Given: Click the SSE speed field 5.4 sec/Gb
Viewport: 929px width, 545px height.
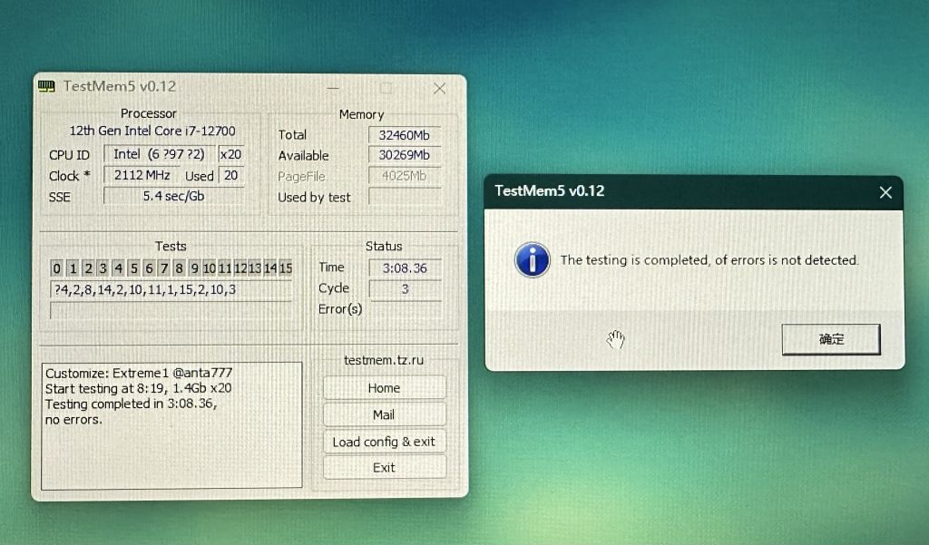Looking at the screenshot, I should (172, 196).
